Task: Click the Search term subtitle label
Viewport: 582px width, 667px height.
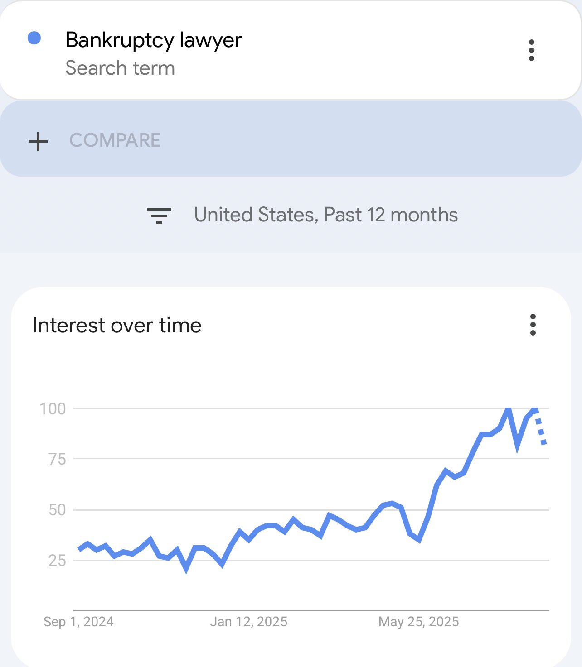Action: click(x=120, y=68)
